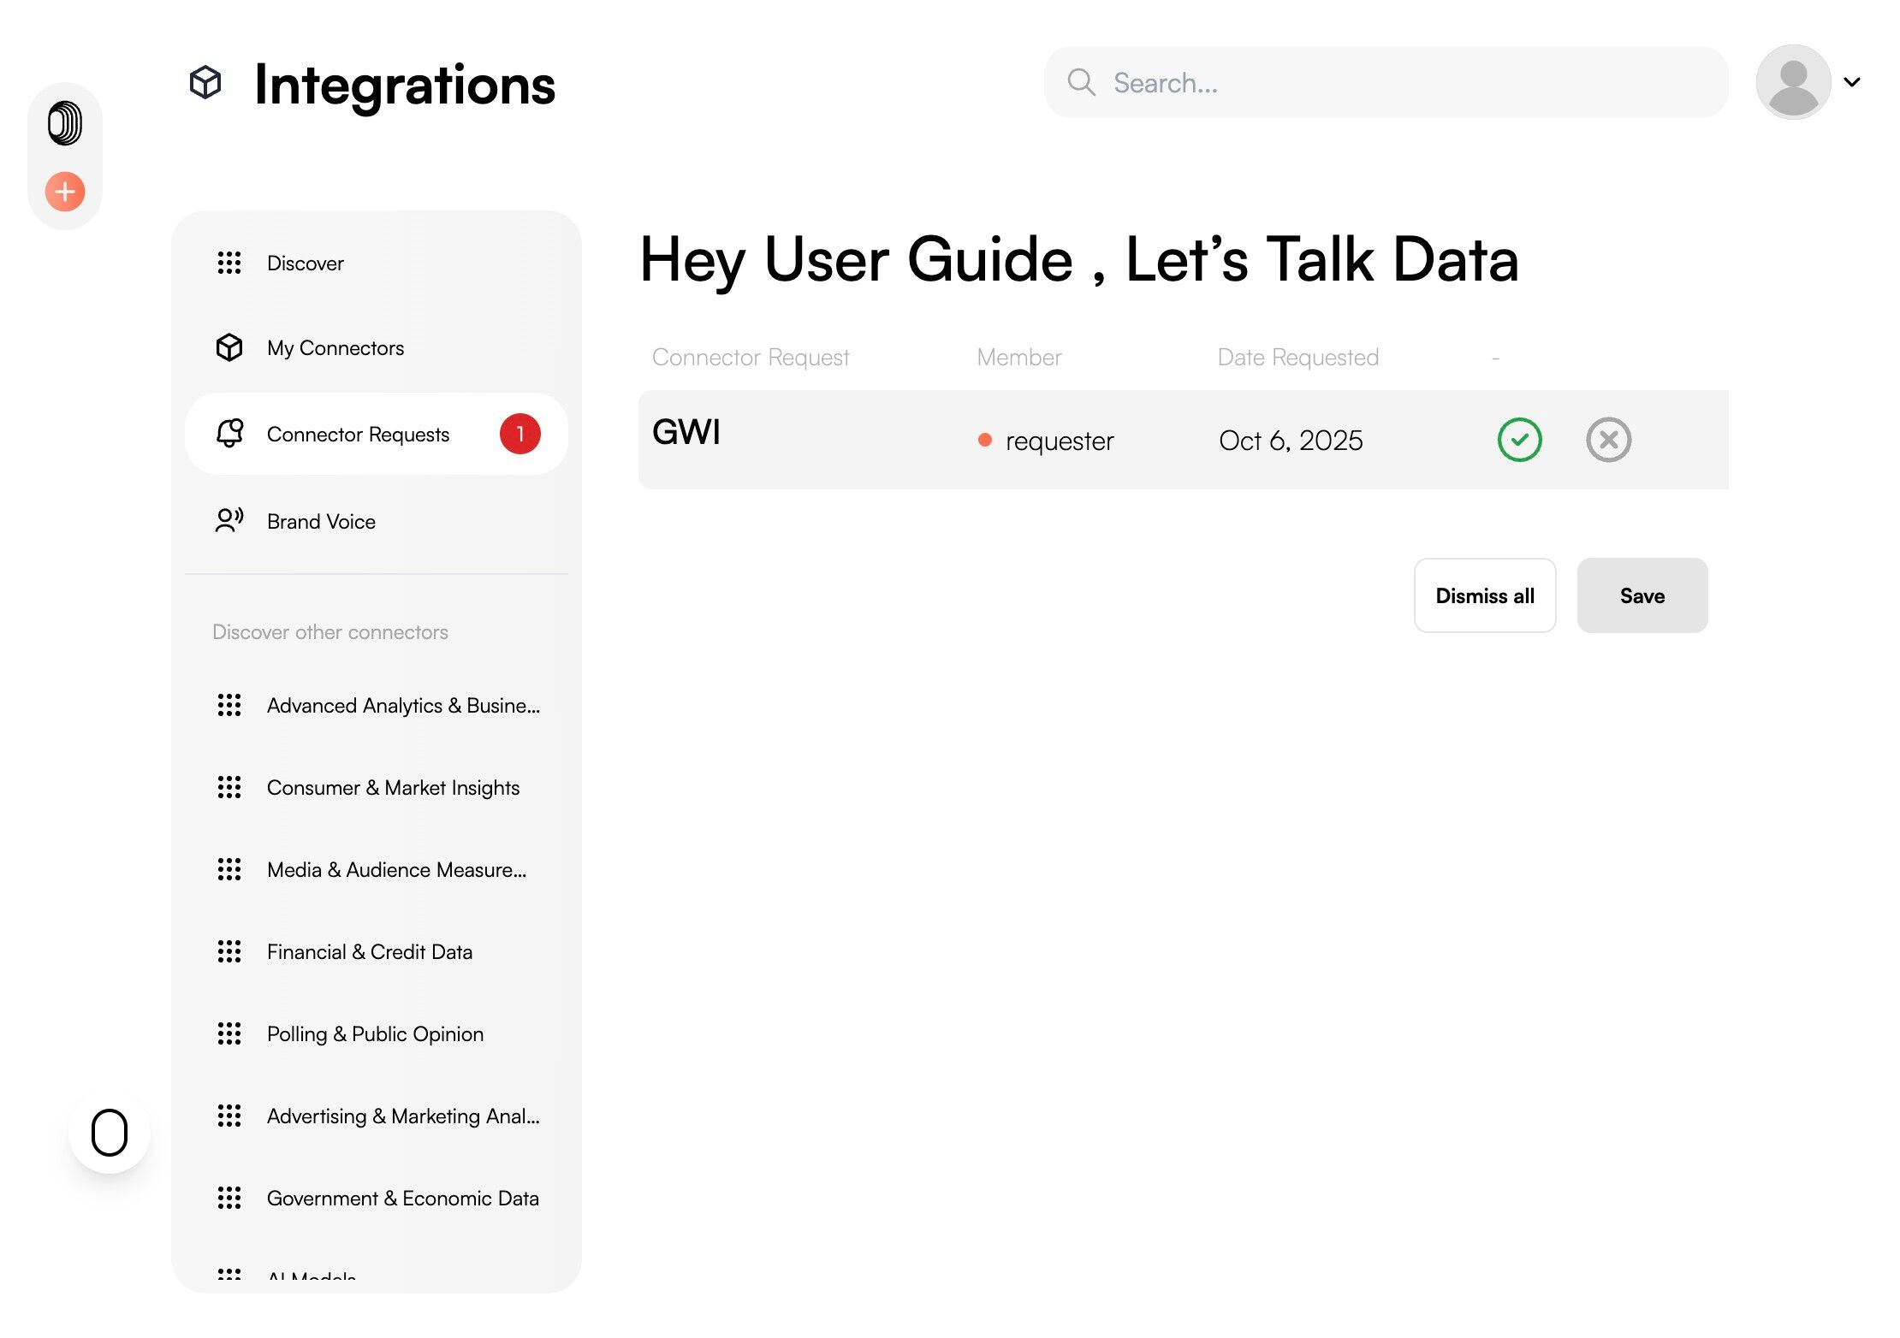Click the orange plus button in sidebar
The image size is (1900, 1338).
(x=65, y=191)
